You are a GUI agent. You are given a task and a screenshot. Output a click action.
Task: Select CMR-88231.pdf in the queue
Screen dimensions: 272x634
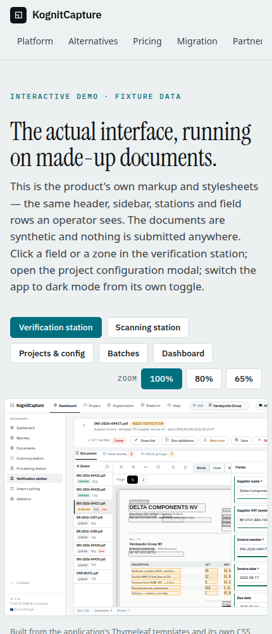93,576
